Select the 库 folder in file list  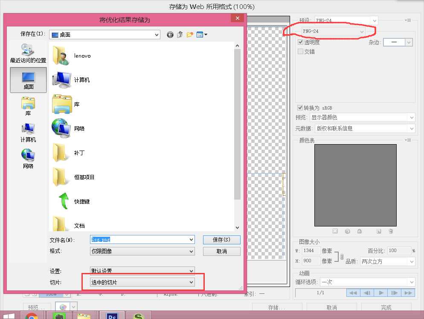[66, 104]
